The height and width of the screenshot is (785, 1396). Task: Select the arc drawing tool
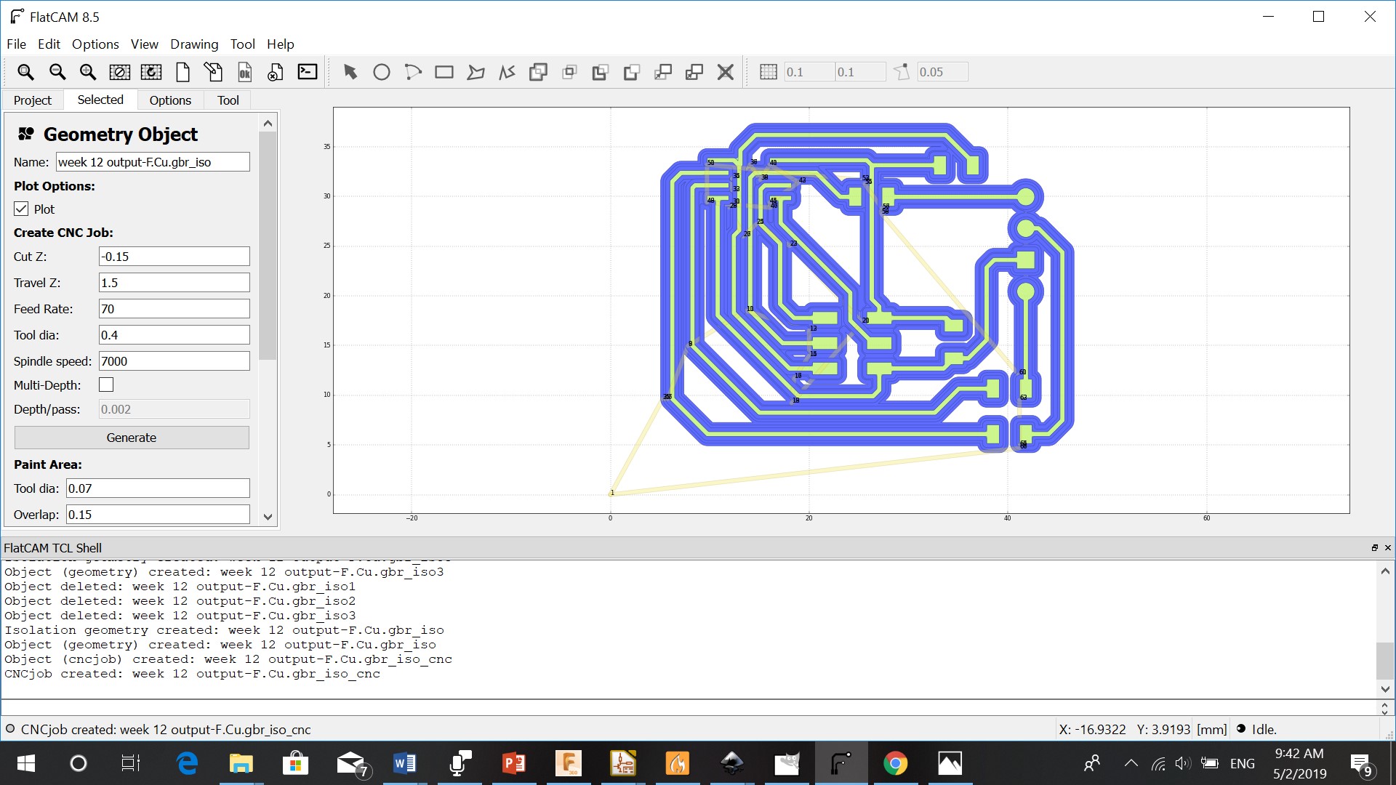click(x=413, y=72)
